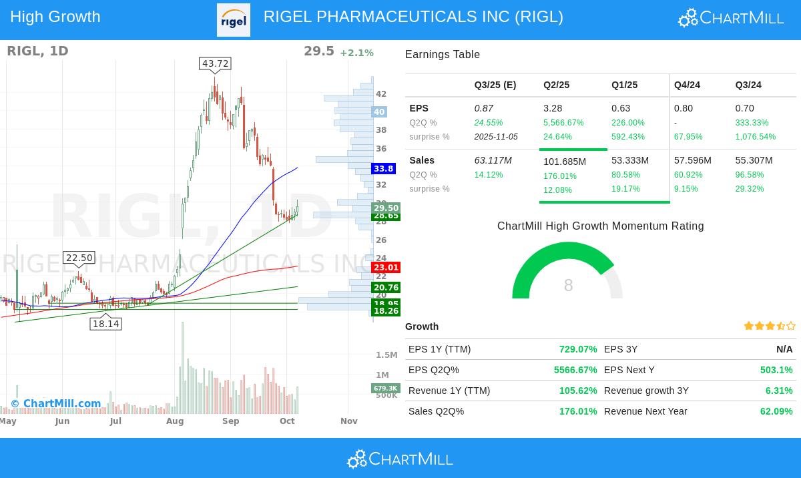This screenshot has height=478, width=801.
Task: Click the Q3/25 (E) column header
Action: click(x=495, y=85)
